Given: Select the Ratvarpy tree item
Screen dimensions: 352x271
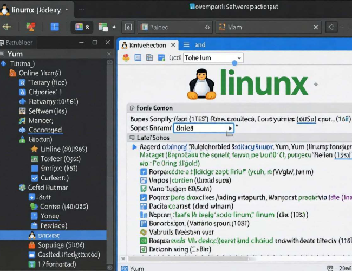Looking at the screenshot, I should (54, 101).
